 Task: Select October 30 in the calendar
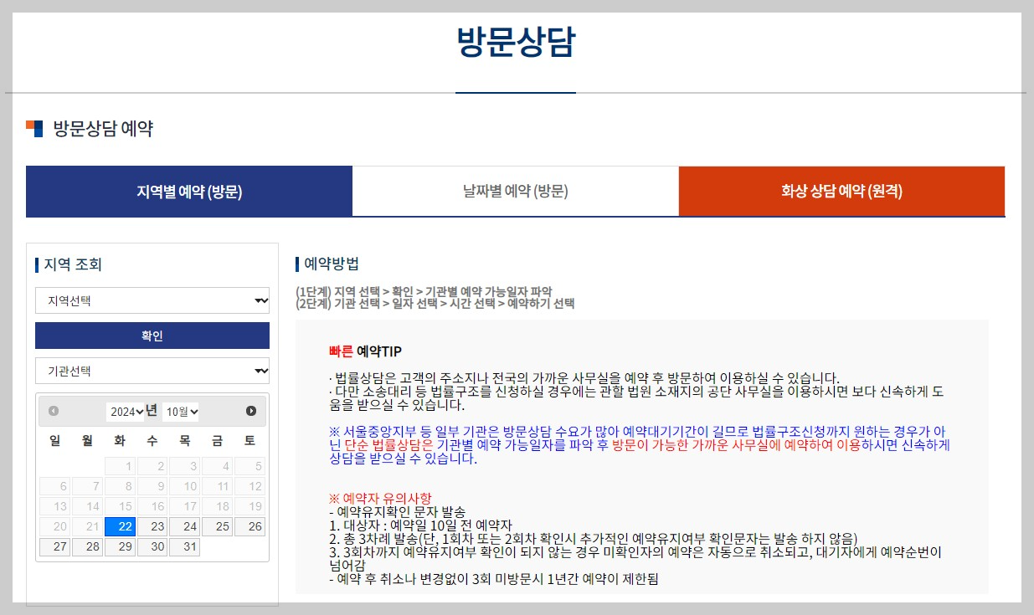pos(152,546)
